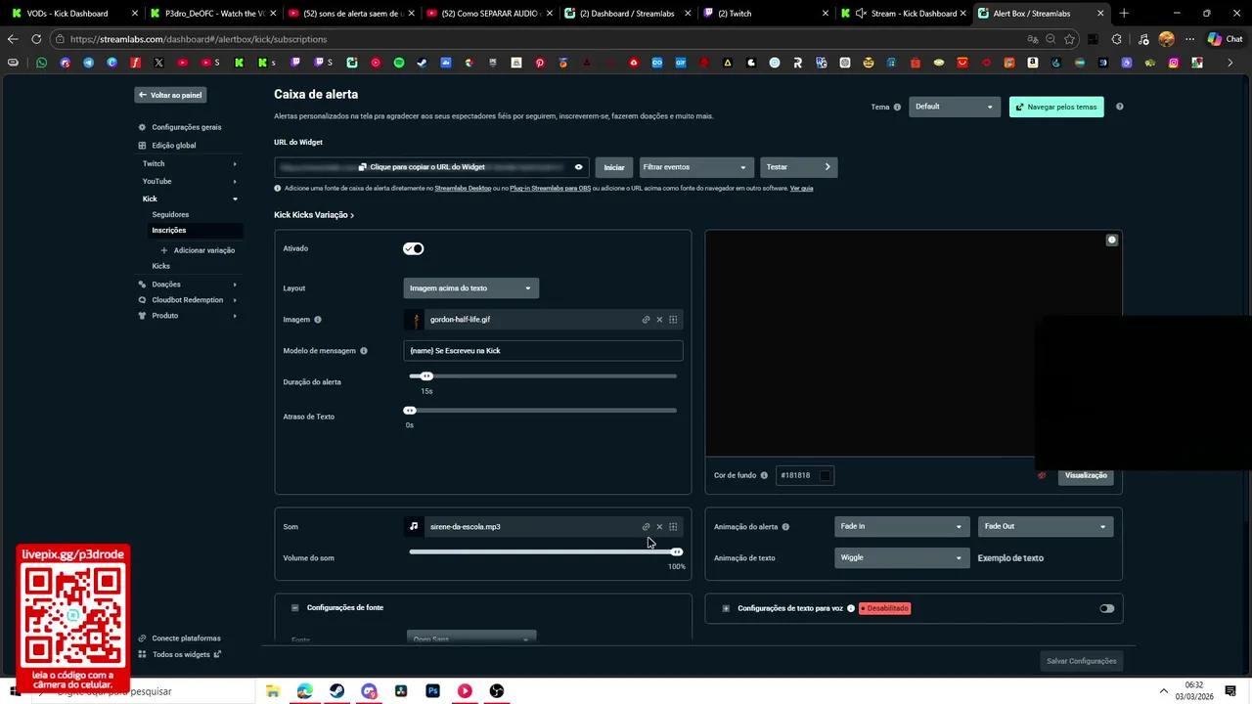Screen dimensions: 1252x704
Task: Remove the sirene-da-escola.mp3 sound
Action: (659, 527)
